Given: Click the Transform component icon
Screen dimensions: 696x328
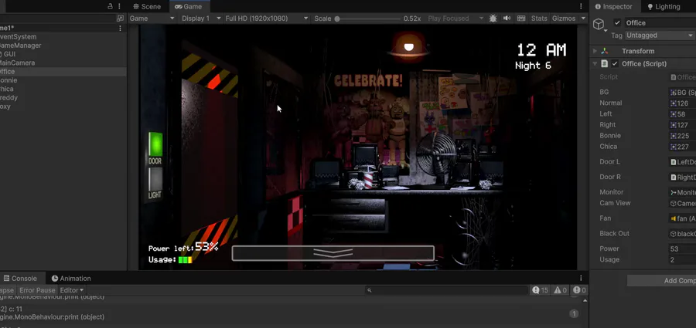Looking at the screenshot, I should tap(605, 51).
